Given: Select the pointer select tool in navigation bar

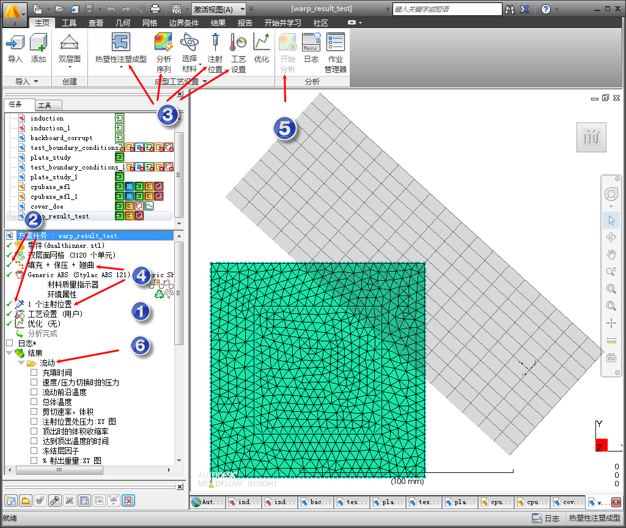Looking at the screenshot, I should click(x=611, y=220).
